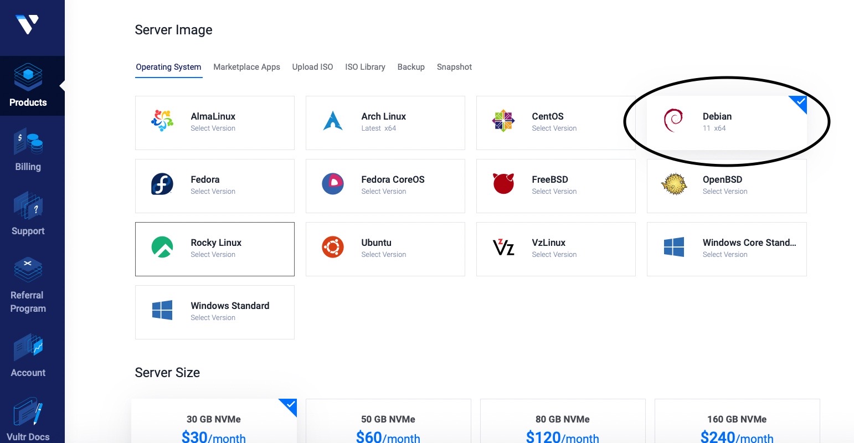854x443 pixels.
Task: Toggle the Debian selected checkmark
Action: 800,102
